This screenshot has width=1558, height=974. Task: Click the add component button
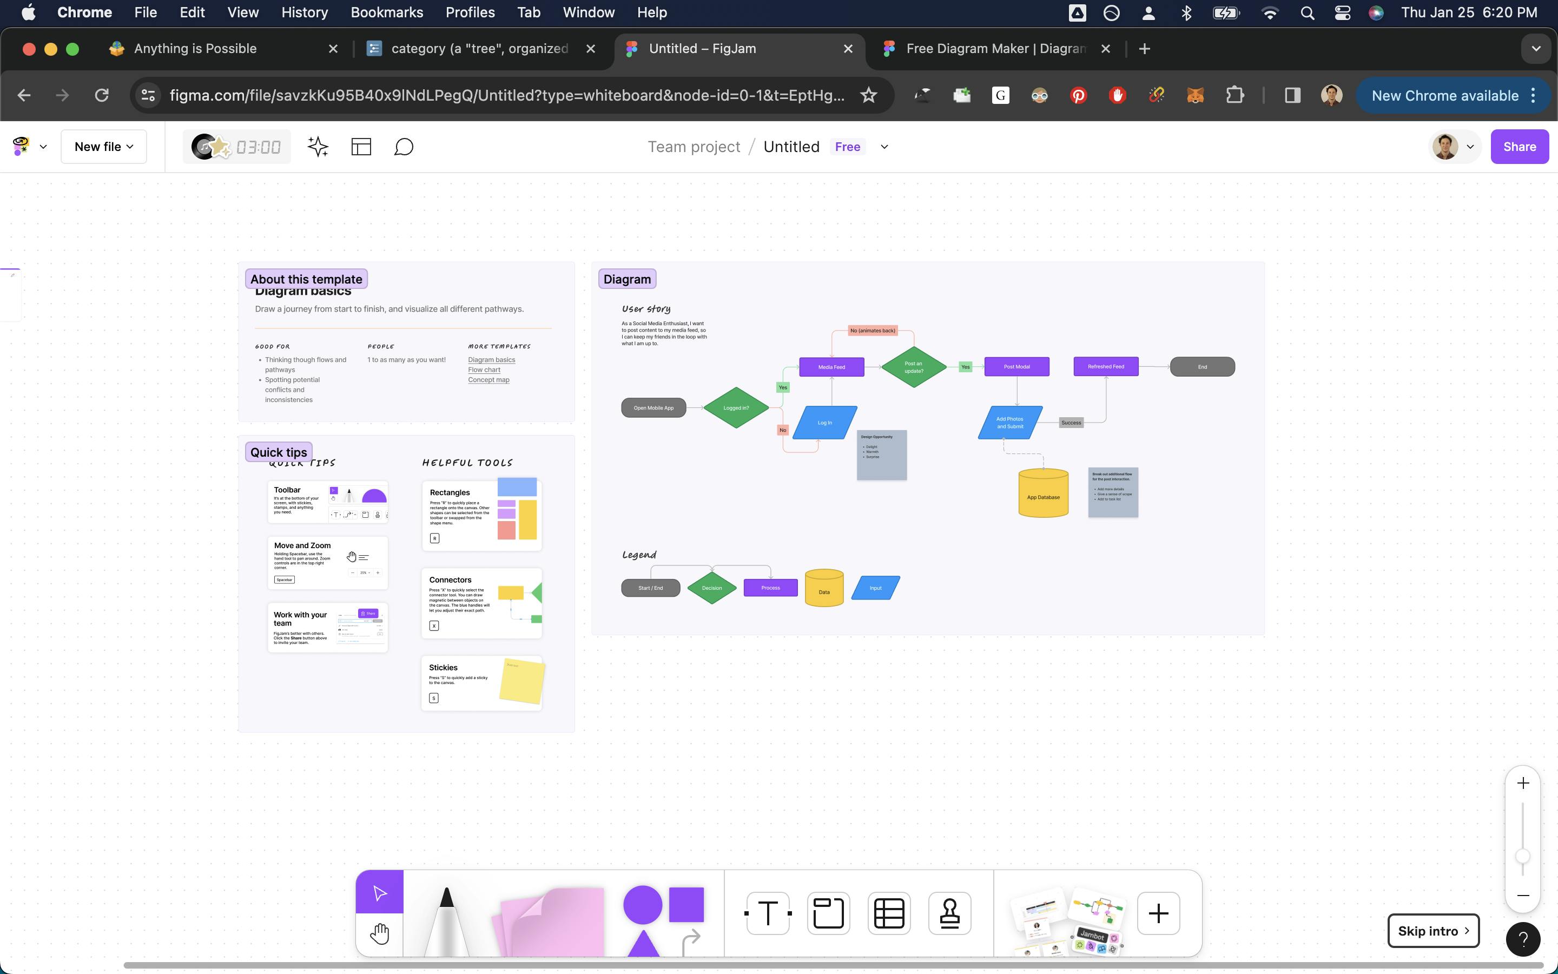click(1160, 912)
